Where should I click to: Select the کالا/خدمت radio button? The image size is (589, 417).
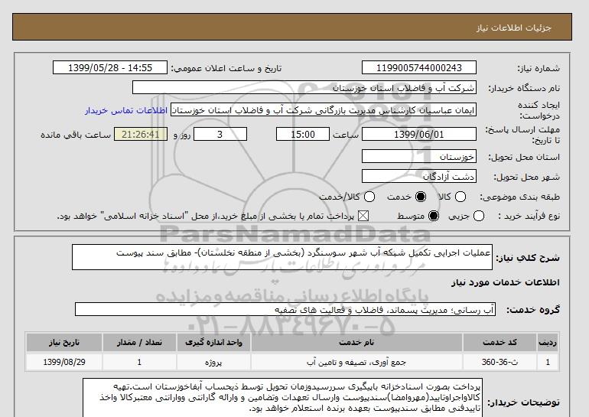369,197
